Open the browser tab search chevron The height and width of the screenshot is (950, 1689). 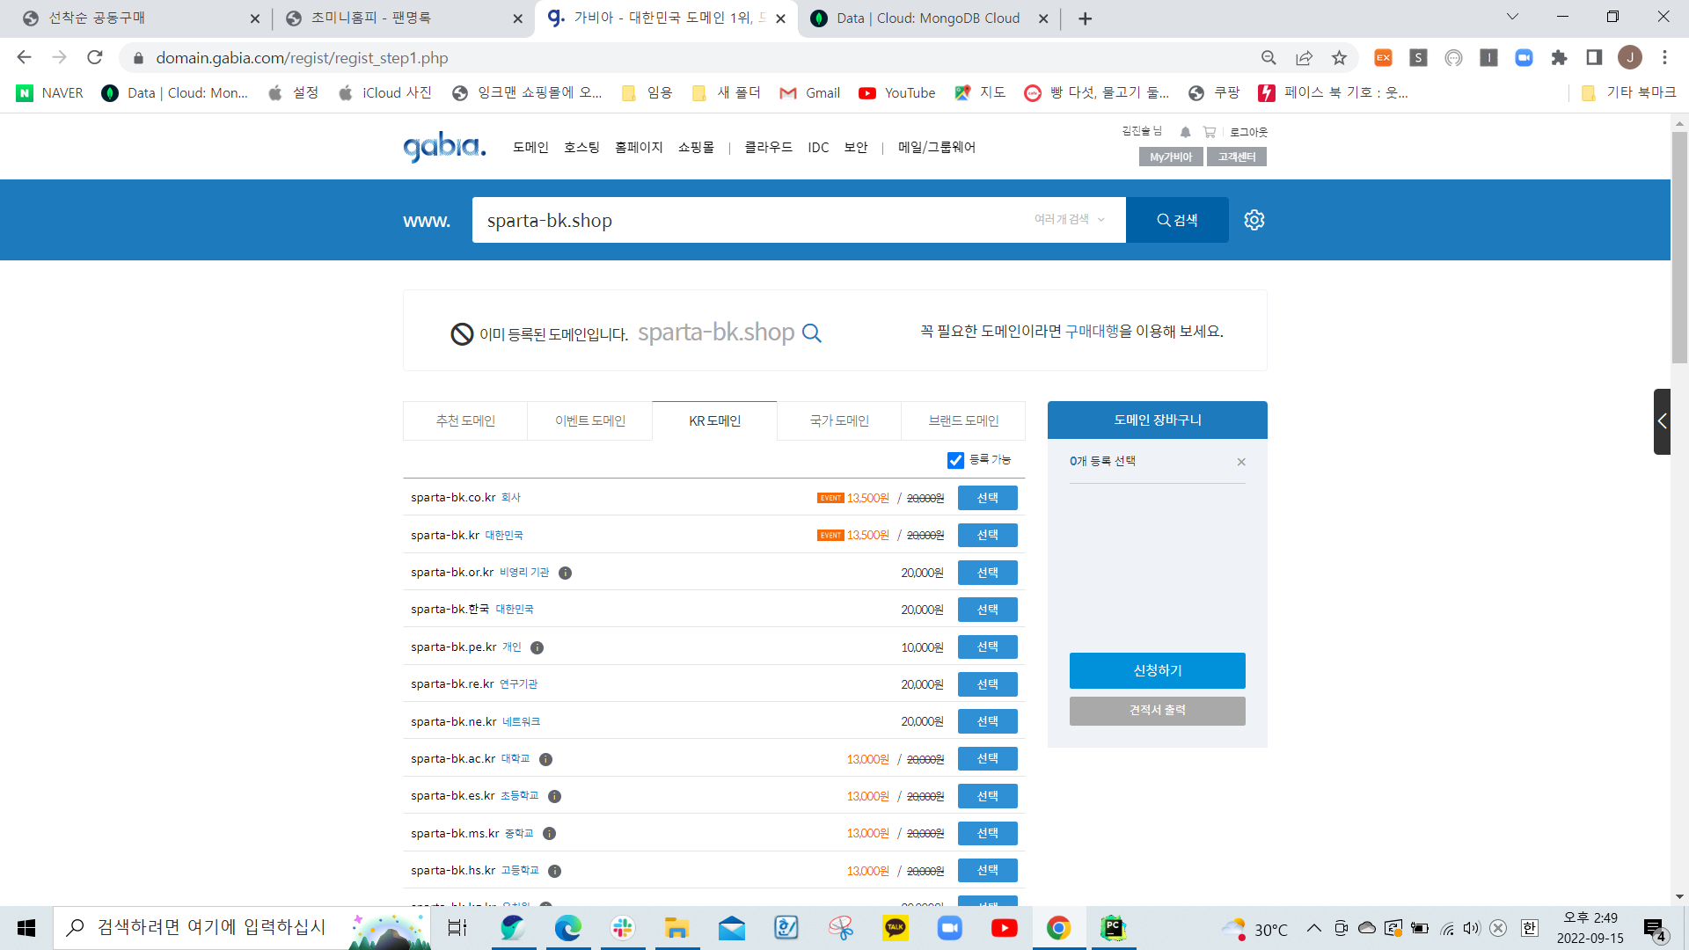(x=1512, y=17)
